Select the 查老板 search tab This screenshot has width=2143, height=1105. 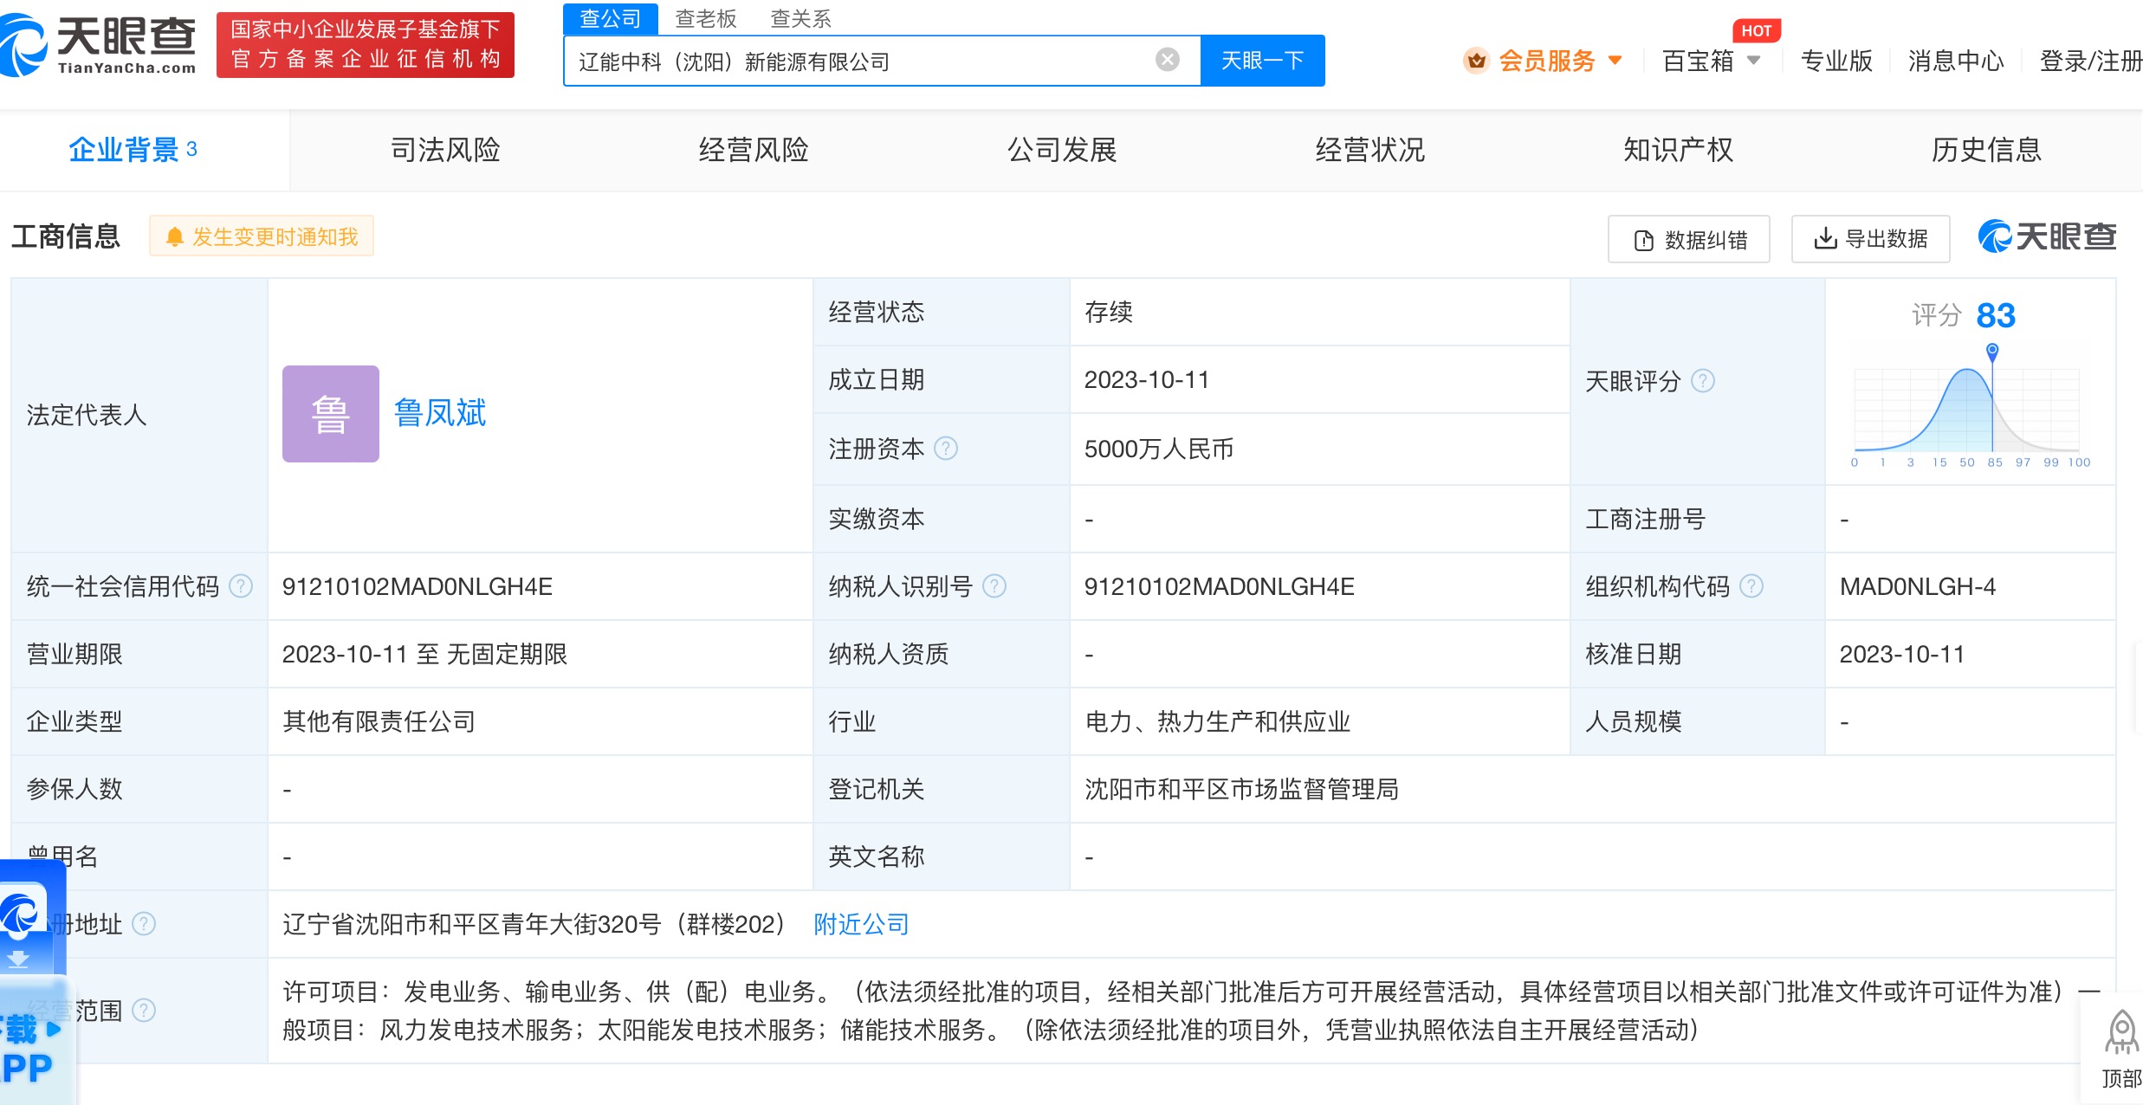(x=706, y=18)
